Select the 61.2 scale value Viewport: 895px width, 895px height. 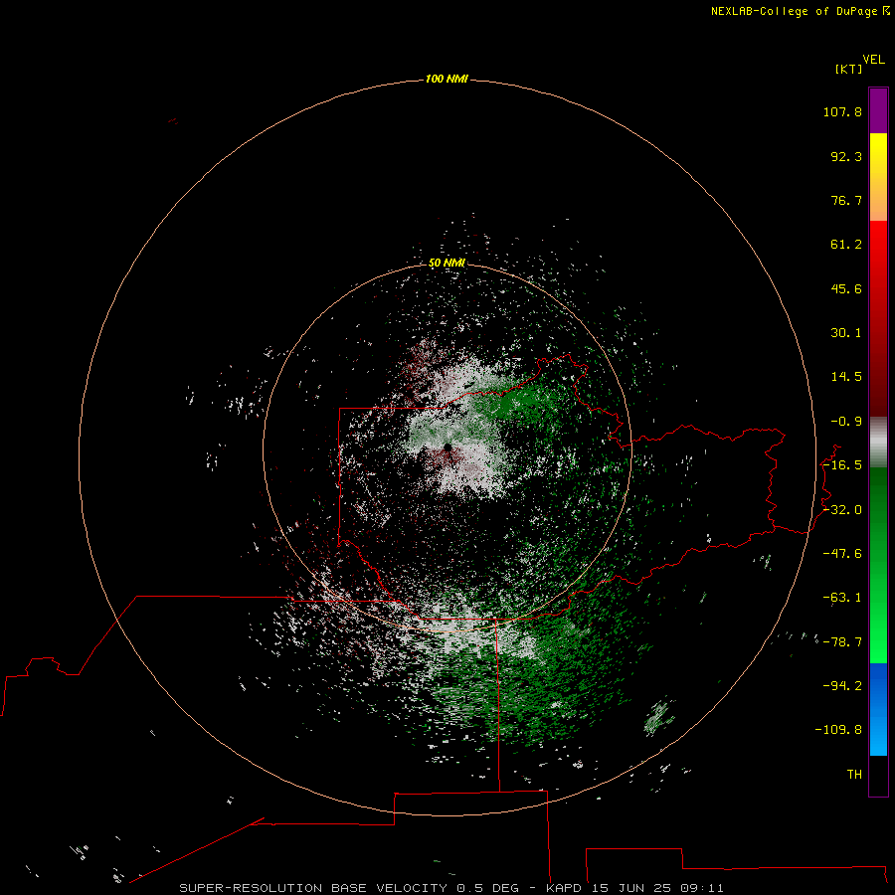[x=846, y=245]
